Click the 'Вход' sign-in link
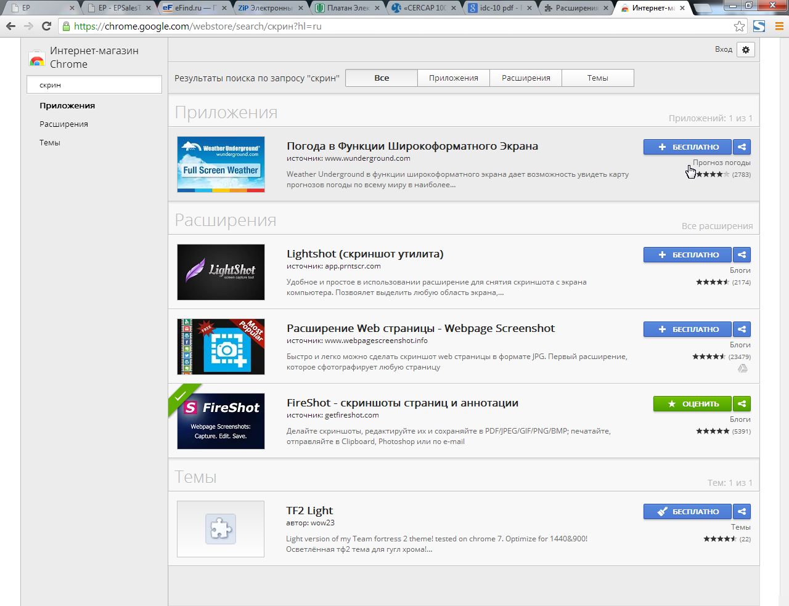The height and width of the screenshot is (606, 789). (723, 49)
